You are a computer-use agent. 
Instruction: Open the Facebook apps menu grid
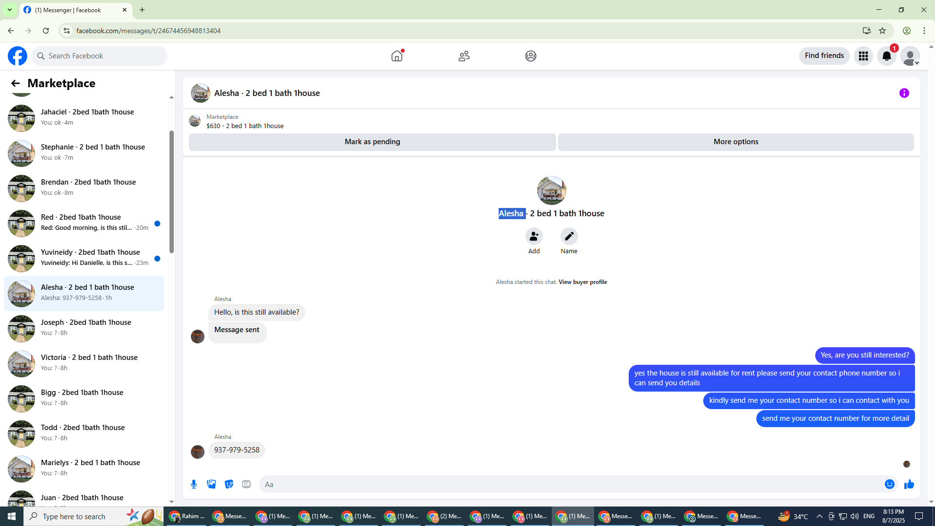(863, 56)
